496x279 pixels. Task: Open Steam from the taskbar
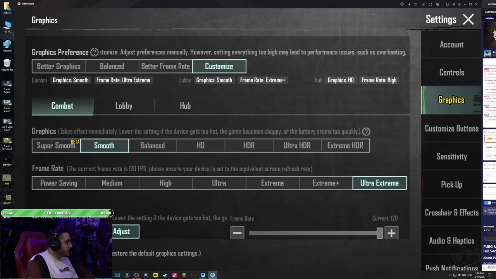[165, 275]
